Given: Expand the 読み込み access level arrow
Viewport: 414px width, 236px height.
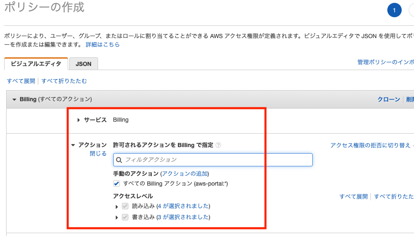Looking at the screenshot, I should [117, 207].
